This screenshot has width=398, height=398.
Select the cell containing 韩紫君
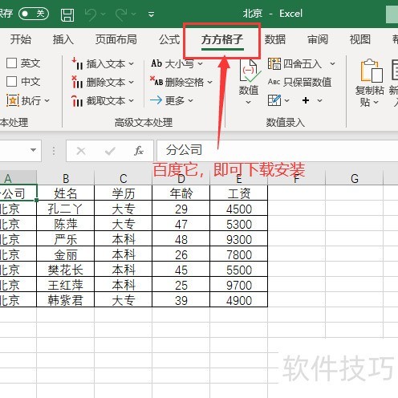(66, 300)
